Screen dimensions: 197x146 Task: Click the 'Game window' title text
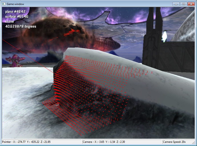click(x=15, y=4)
